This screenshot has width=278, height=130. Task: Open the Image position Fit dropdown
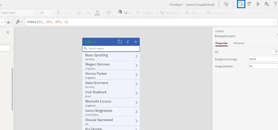tap(263, 66)
